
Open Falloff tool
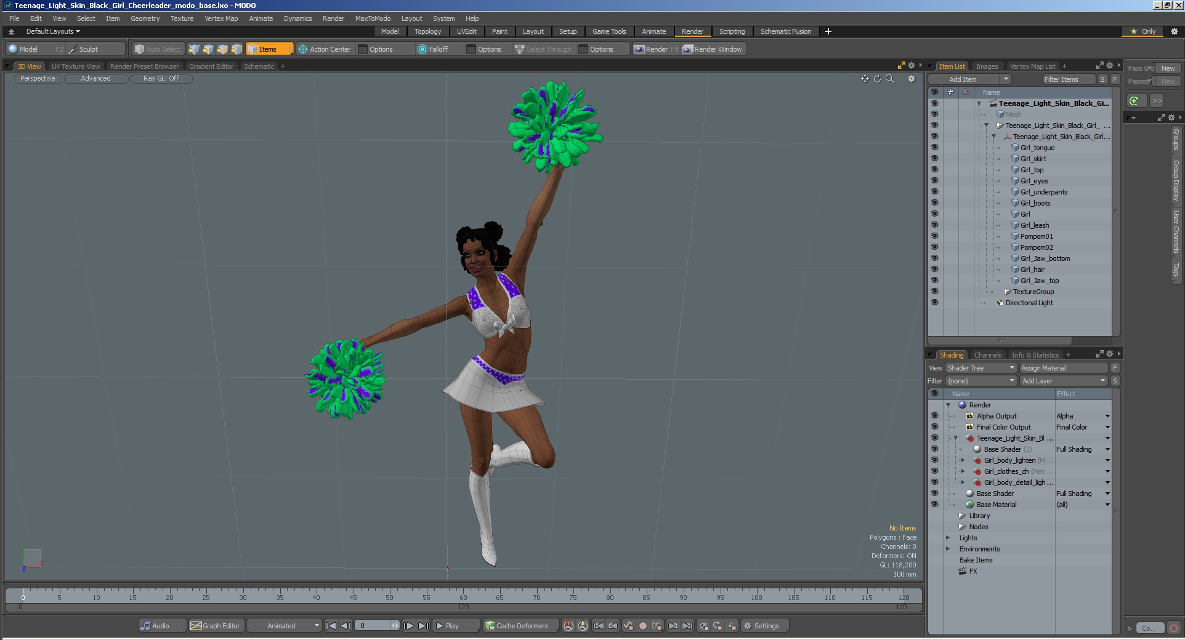coord(433,49)
